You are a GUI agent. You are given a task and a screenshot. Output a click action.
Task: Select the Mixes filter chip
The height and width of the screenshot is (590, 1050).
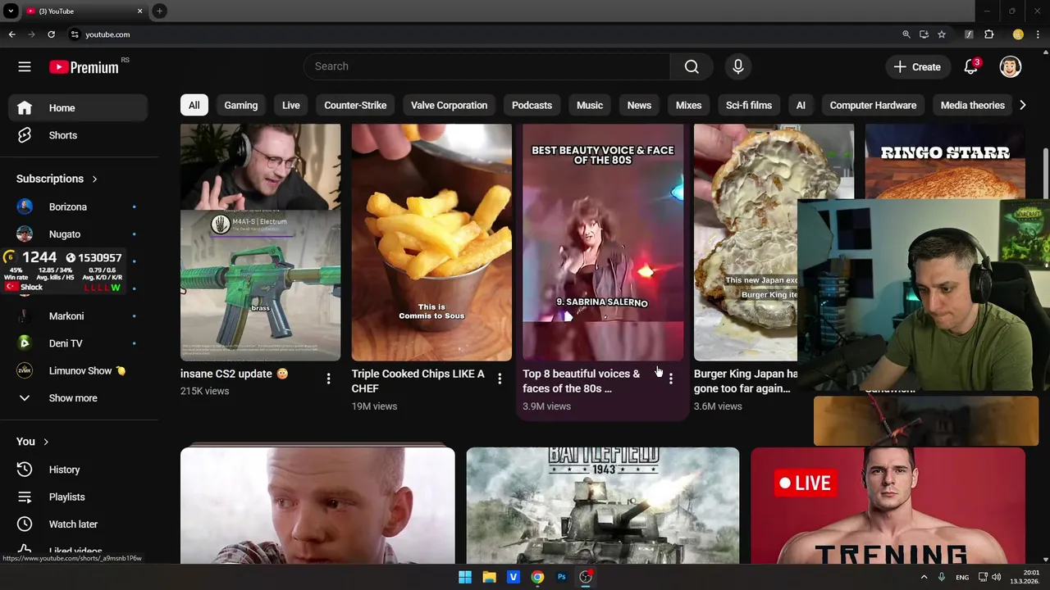click(x=688, y=105)
